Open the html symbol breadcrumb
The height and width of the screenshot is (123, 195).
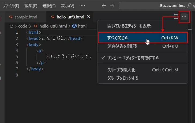tap(82, 26)
